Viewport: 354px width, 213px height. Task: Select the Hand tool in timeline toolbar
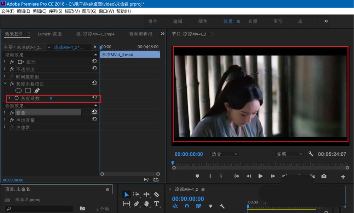[146, 204]
